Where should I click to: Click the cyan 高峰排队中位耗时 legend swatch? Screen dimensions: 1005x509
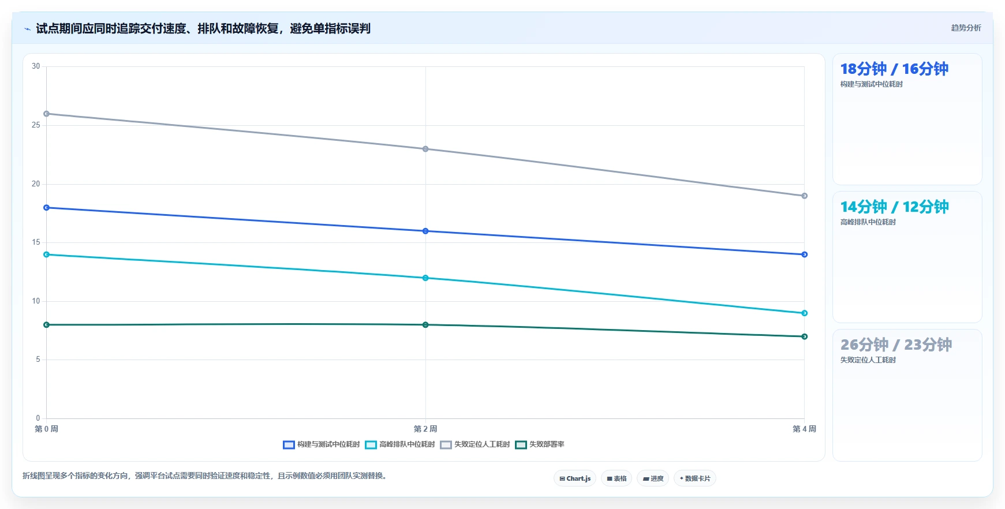pyautogui.click(x=371, y=444)
